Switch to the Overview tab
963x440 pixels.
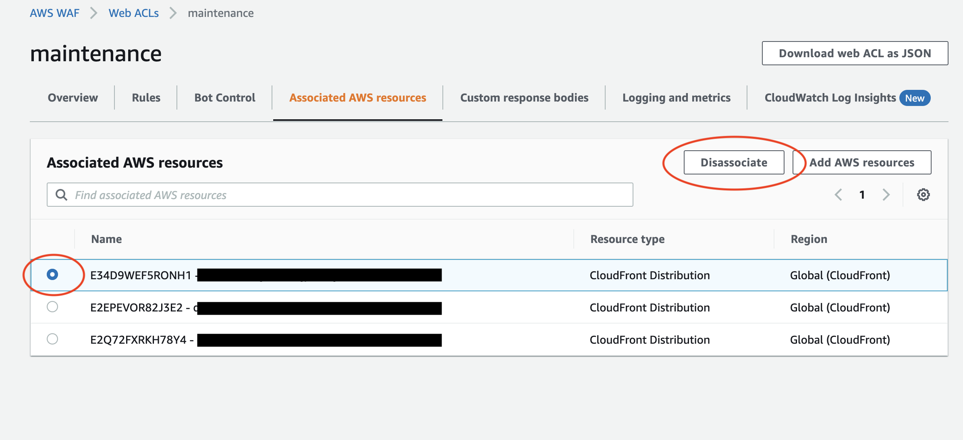coord(73,98)
